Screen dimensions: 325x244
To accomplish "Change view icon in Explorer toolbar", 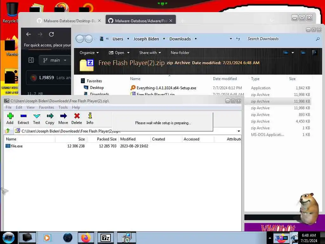I will (286, 53).
